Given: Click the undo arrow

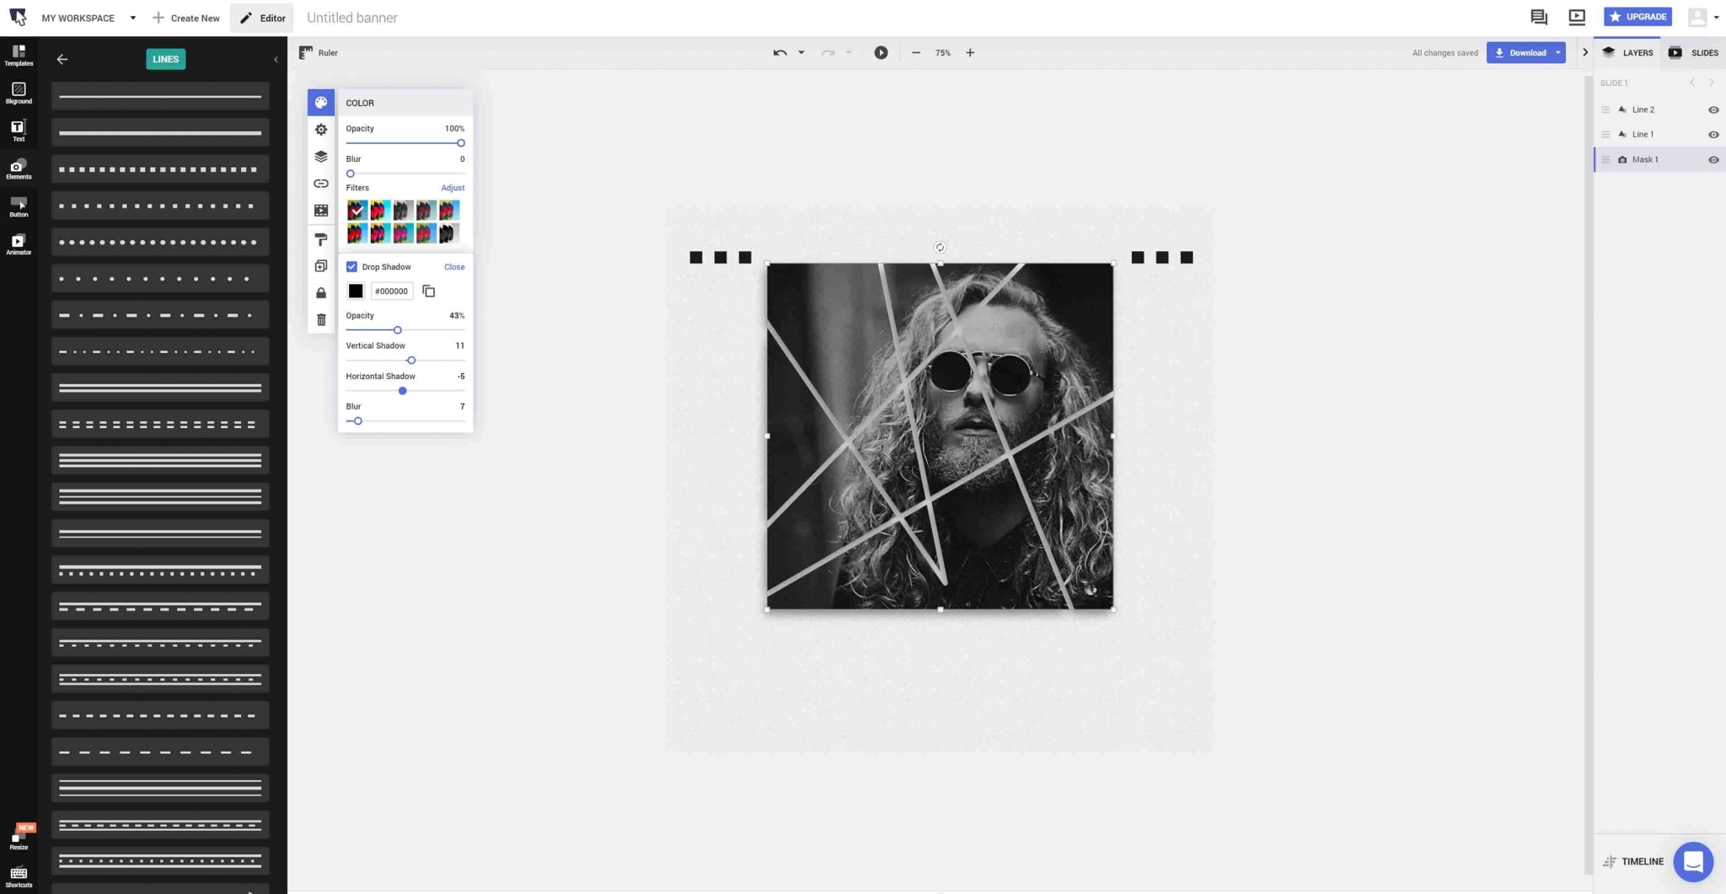Looking at the screenshot, I should (x=780, y=53).
